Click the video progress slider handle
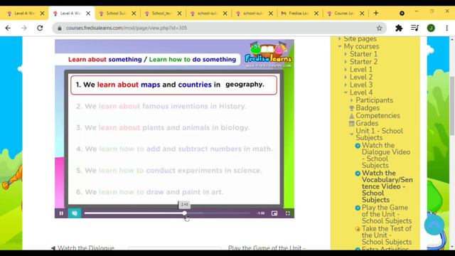 coord(185,213)
